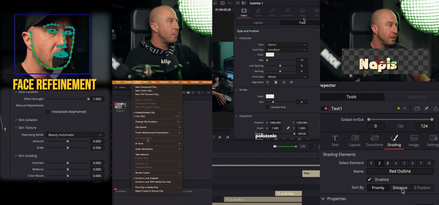Click the Character Color swatch
Screen dimensions: 439x205
(x=270, y=55)
